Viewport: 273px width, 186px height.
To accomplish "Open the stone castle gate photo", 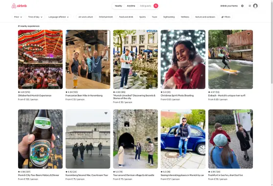I will point(136,139).
